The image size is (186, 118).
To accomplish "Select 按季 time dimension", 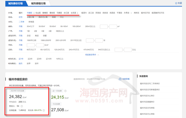I will [x=29, y=64].
